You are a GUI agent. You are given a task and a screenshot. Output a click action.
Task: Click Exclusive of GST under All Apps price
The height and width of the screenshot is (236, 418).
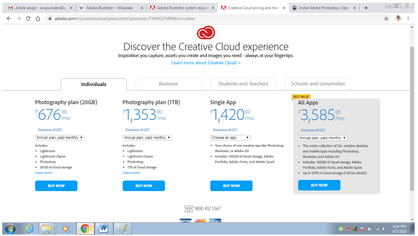pyautogui.click(x=313, y=130)
